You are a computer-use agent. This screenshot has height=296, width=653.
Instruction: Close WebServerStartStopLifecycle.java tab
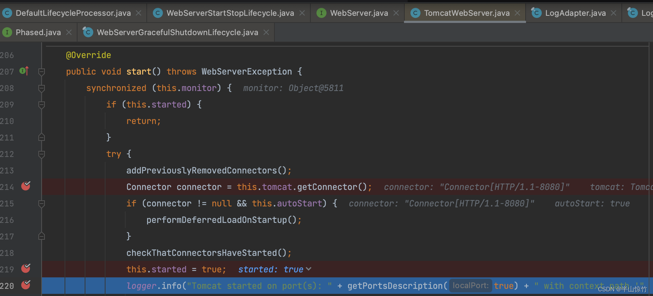tap(302, 13)
